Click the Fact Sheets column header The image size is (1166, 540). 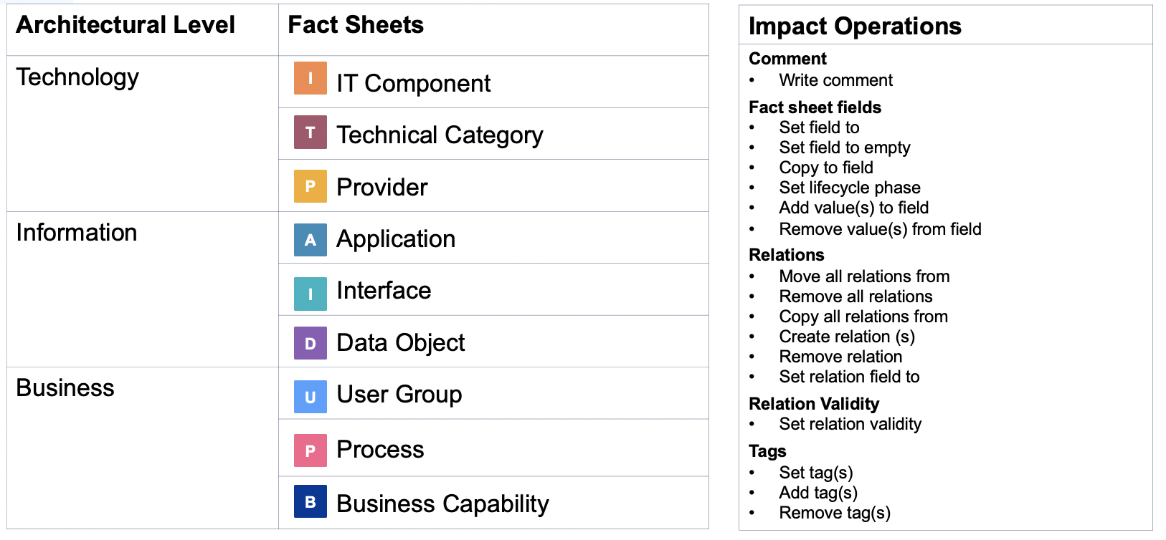click(493, 29)
